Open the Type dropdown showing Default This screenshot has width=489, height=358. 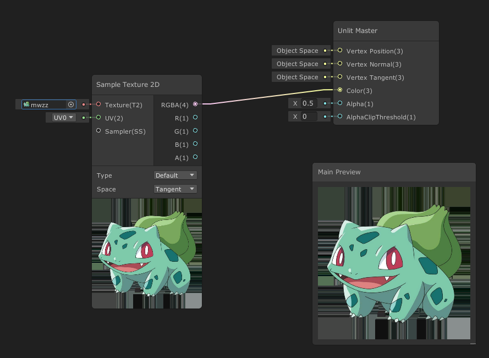coord(175,175)
